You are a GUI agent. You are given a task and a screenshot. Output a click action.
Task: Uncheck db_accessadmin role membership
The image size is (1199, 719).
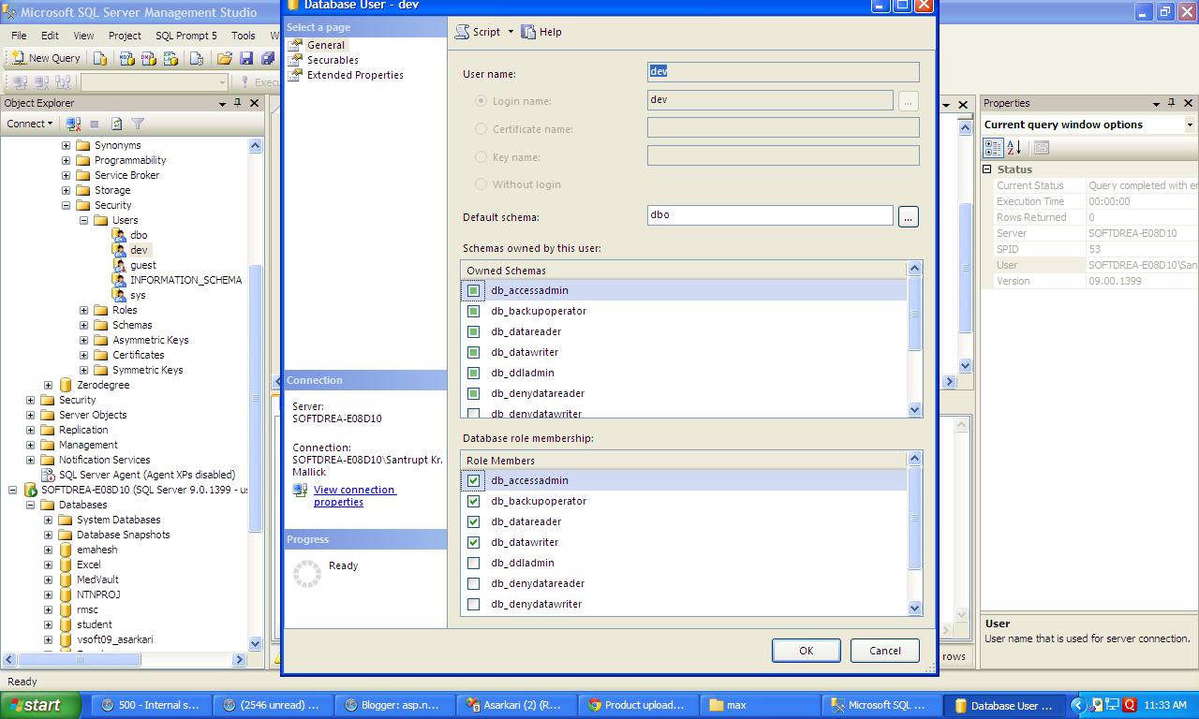click(x=473, y=480)
